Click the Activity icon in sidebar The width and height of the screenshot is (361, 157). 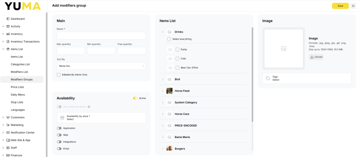point(8,26)
